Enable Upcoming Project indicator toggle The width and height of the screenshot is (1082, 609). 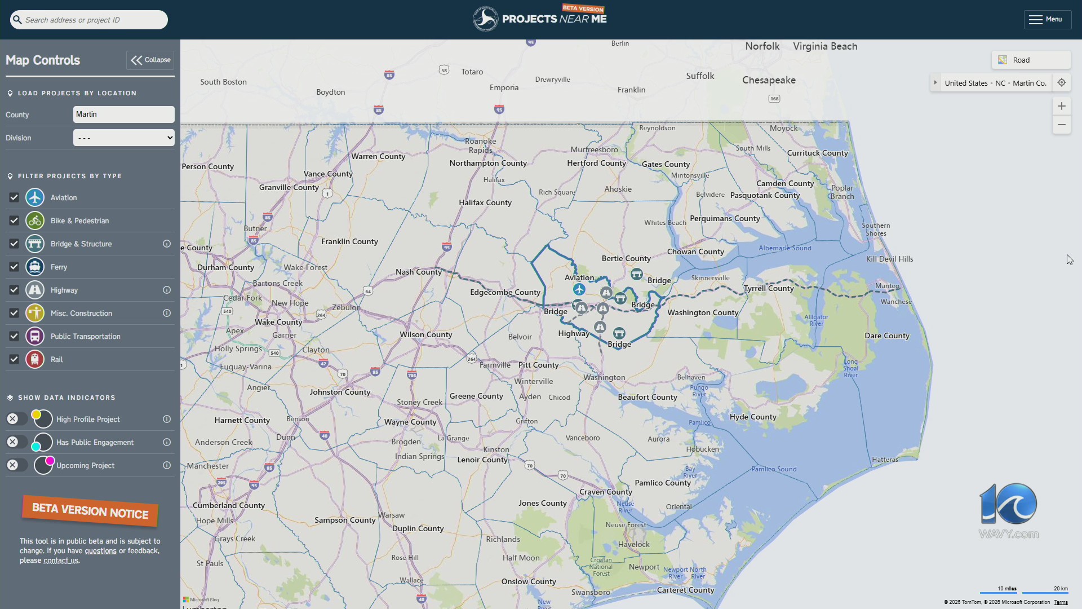pyautogui.click(x=17, y=465)
